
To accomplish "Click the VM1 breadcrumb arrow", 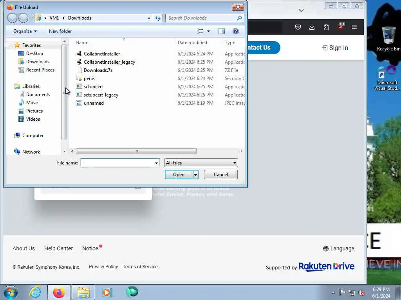I will [x=64, y=18].
